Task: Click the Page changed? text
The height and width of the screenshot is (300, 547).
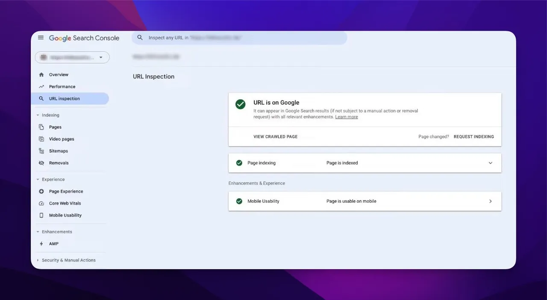Action: click(x=434, y=137)
